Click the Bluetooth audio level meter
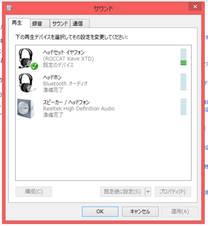The width and height of the screenshot is (208, 226). (x=184, y=82)
